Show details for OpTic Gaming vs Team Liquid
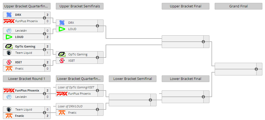265x120 pixels. [x=44, y=50]
